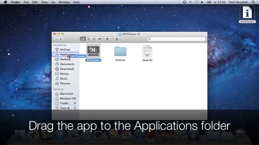Zoom the NFOViewer Finder window
Image resolution: width=259 pixels, height=145 pixels.
coord(62,34)
